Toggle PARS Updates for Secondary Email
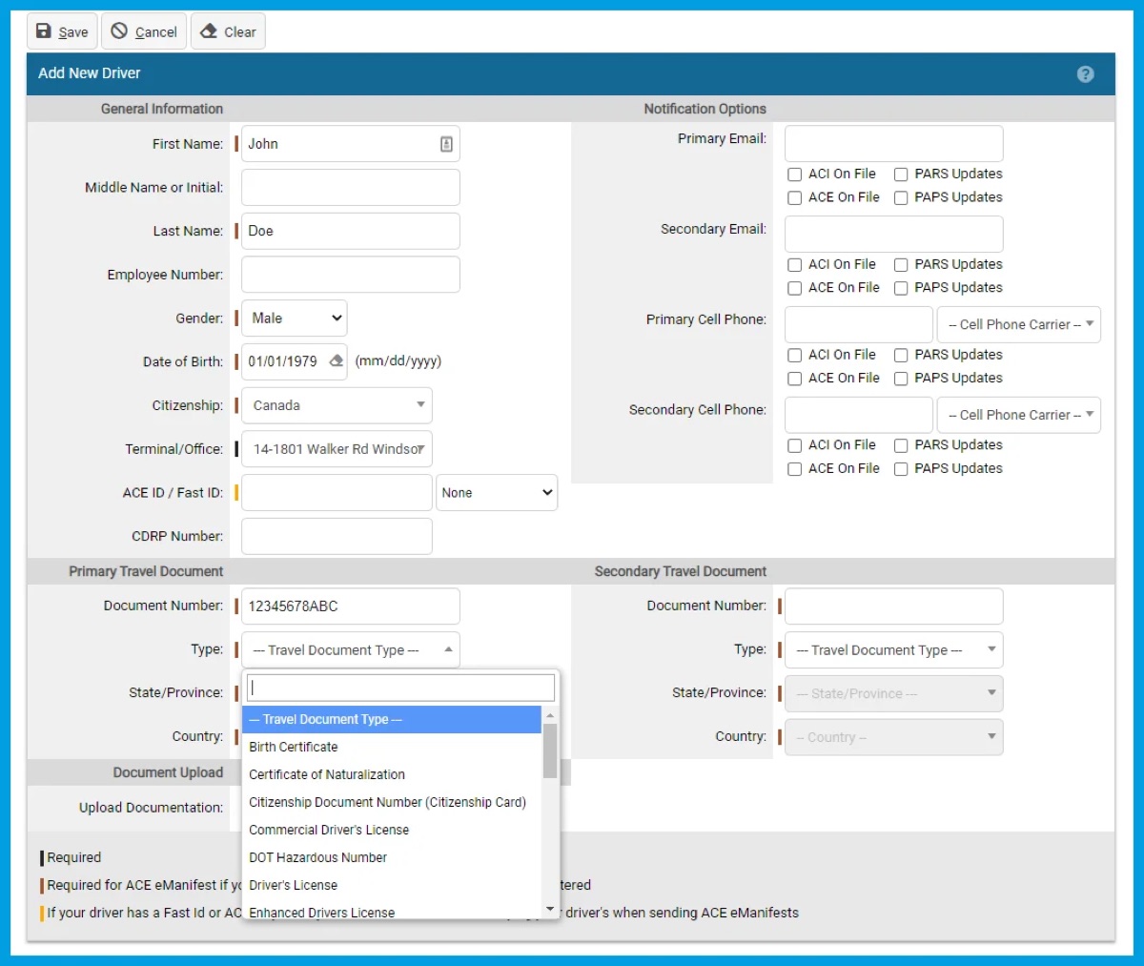The width and height of the screenshot is (1144, 966). click(900, 265)
